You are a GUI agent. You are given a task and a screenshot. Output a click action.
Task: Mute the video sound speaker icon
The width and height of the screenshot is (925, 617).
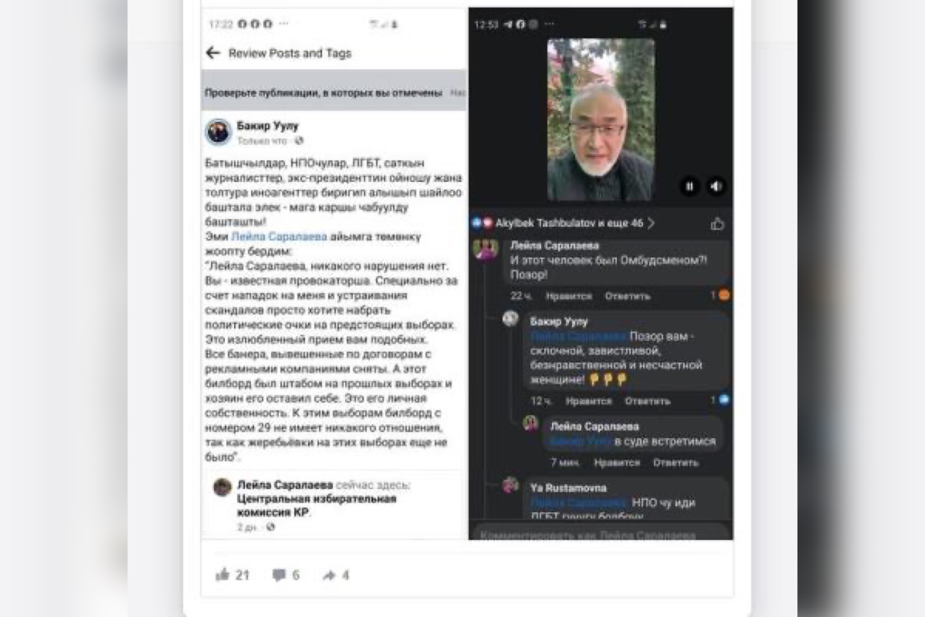click(716, 186)
